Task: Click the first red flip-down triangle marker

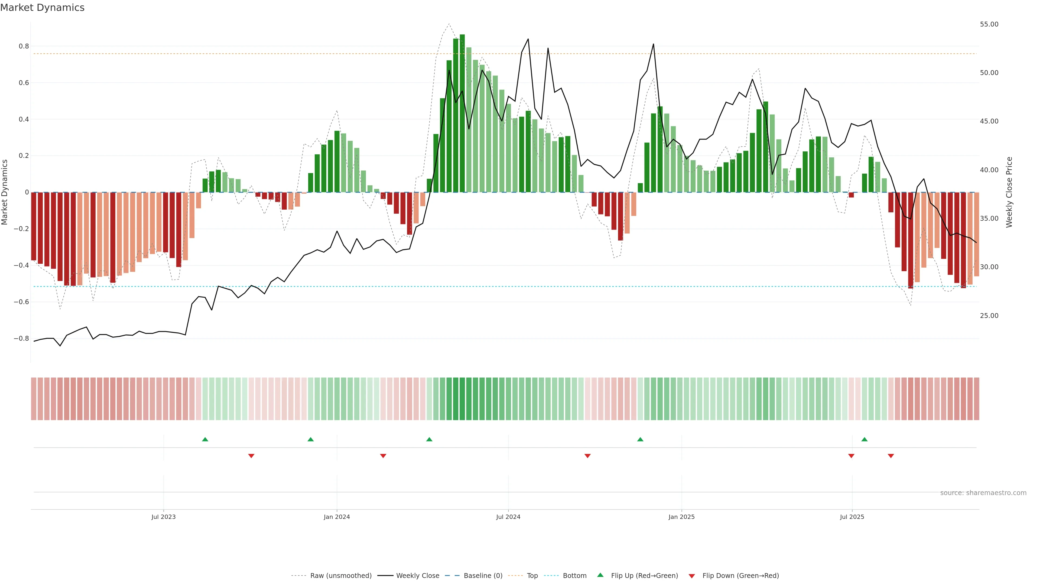Action: coord(251,456)
